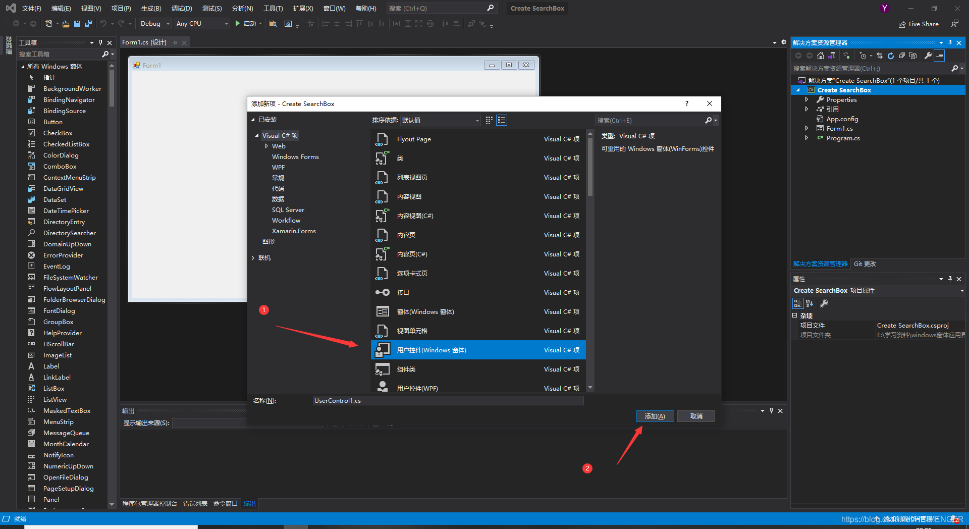
Task: Open the 文件(F) menu
Action: pyautogui.click(x=31, y=9)
